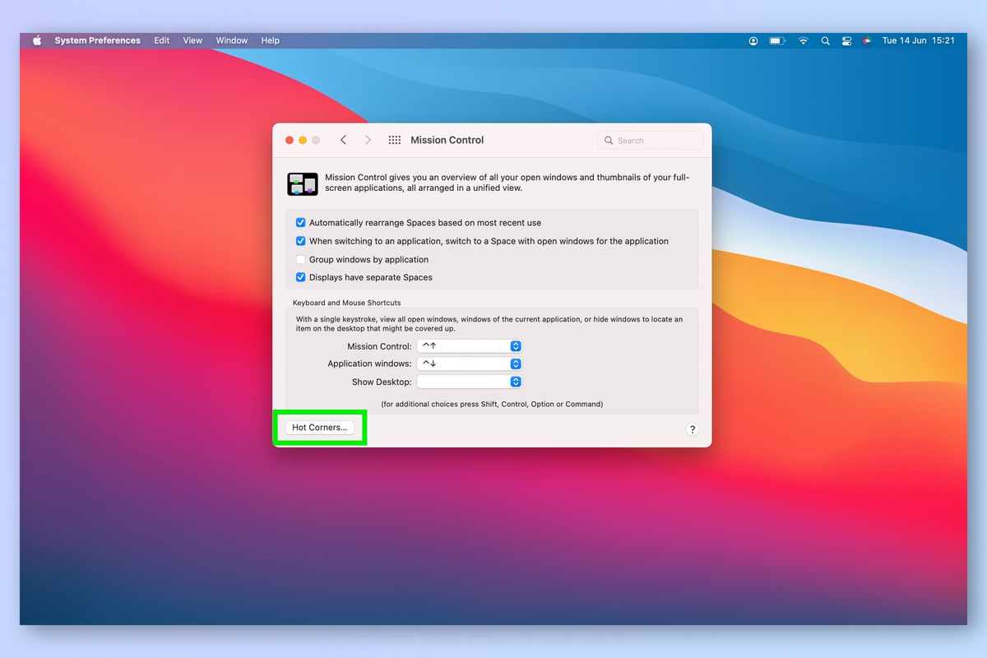Click the help question mark button
Image resolution: width=987 pixels, height=658 pixels.
click(692, 429)
